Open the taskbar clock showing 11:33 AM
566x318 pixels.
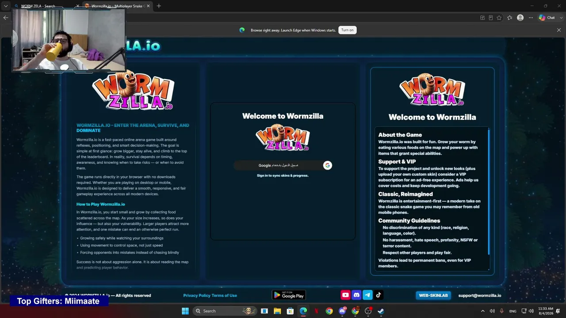[546, 311]
